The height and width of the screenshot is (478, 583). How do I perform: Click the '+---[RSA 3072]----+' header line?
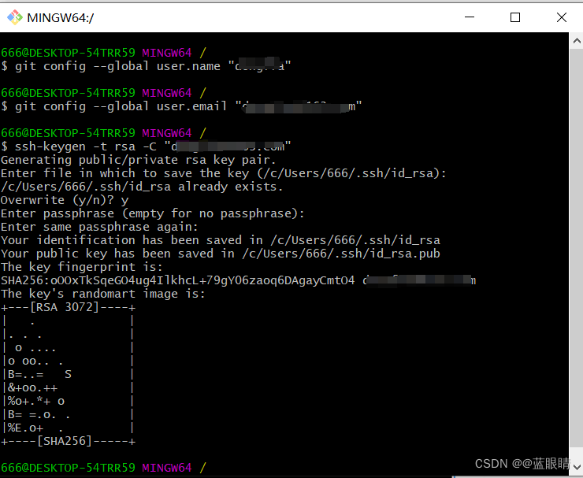(68, 307)
